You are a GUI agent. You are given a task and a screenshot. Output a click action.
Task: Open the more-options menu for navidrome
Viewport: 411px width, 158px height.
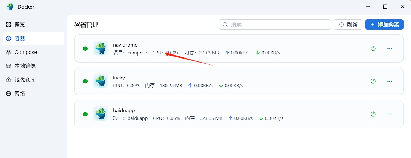click(x=390, y=48)
